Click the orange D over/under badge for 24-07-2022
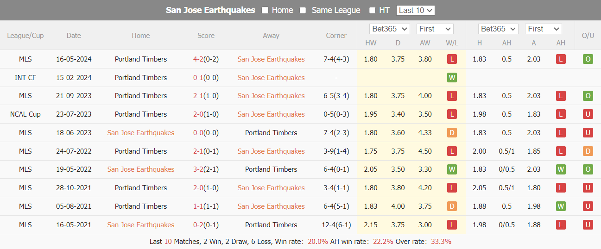The height and width of the screenshot is (249, 601). coord(588,151)
